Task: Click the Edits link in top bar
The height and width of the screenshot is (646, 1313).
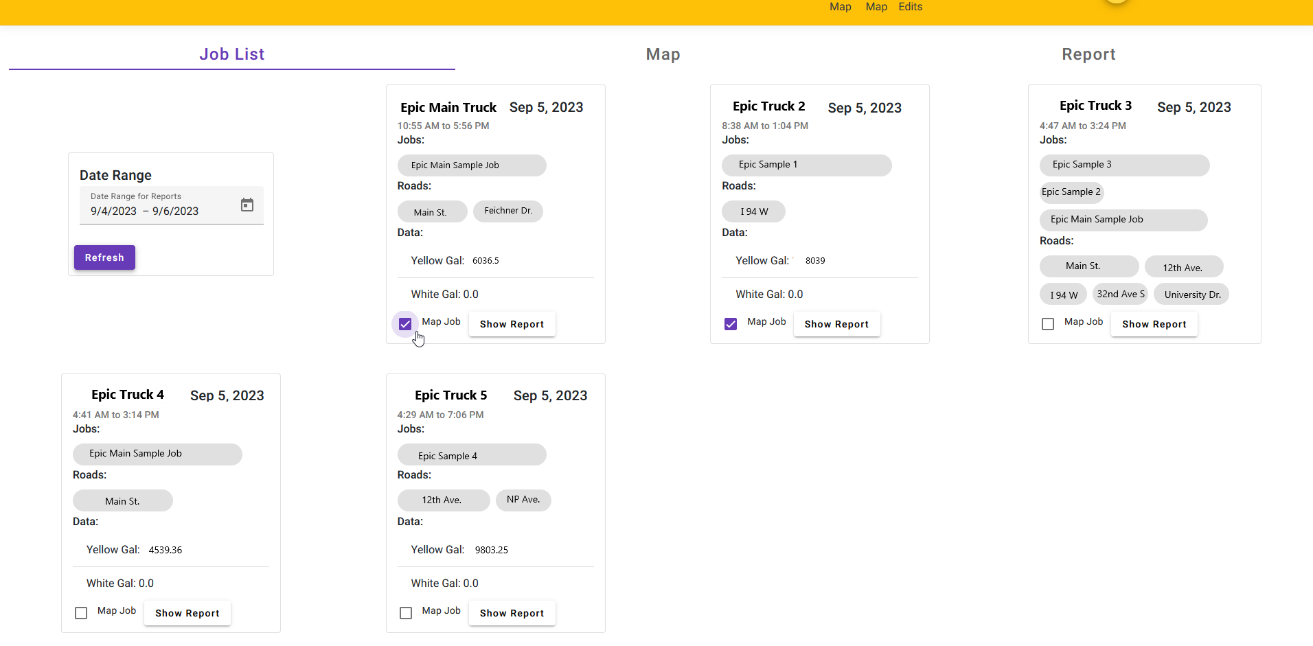Action: (x=910, y=7)
